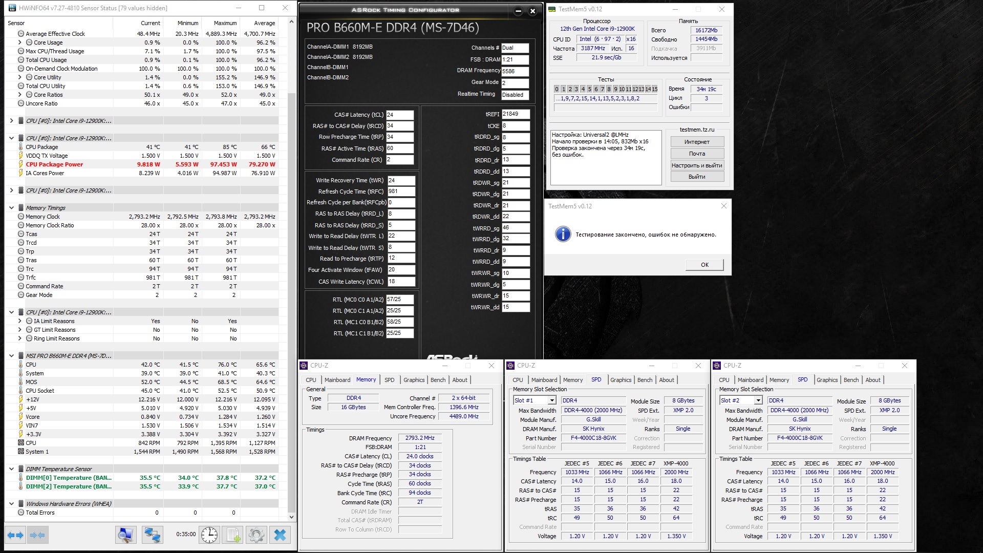Click the title icon of the CPU-Z Memory window
Screen dimensions: 983x553
(304, 366)
